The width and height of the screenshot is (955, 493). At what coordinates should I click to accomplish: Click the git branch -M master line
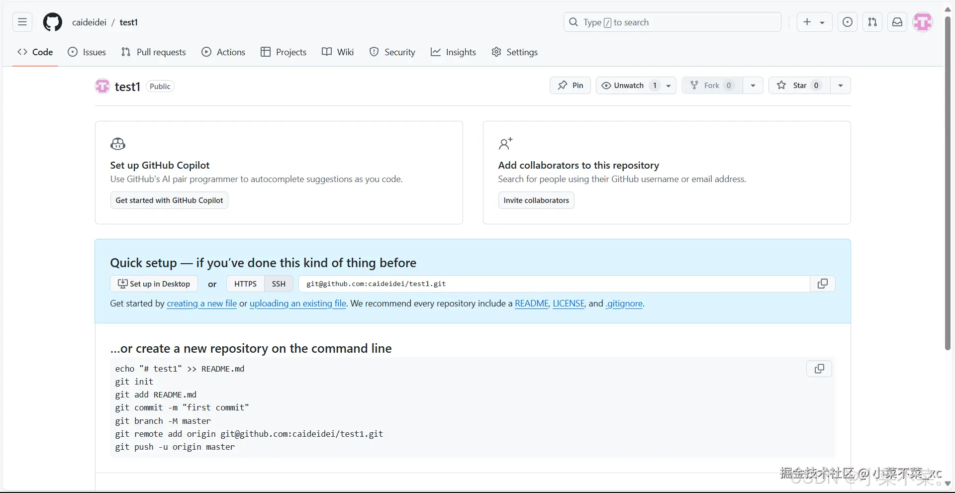163,421
